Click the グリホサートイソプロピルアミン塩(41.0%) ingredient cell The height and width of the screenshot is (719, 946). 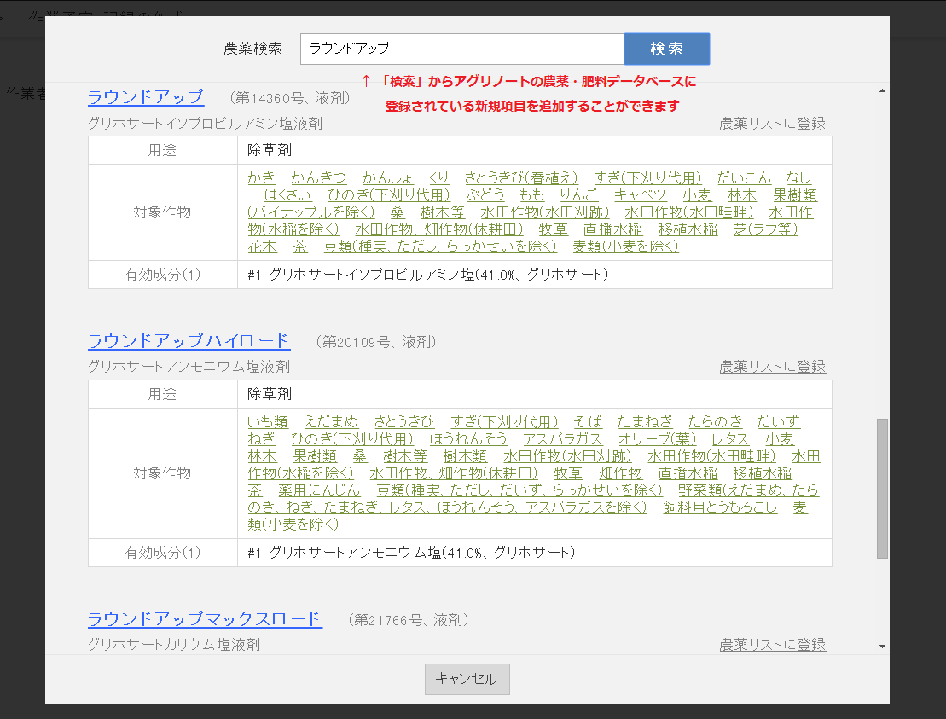[535, 275]
